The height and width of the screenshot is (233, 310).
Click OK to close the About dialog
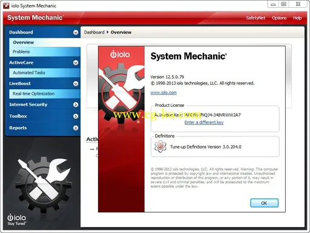[x=264, y=203]
